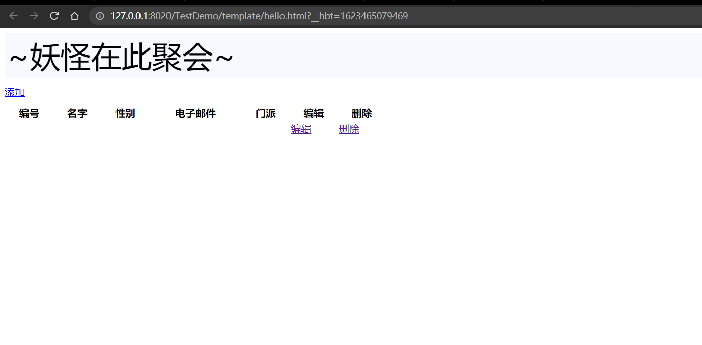Click the ~妖怪在此聚会~ page heading
The image size is (702, 345).
tap(118, 56)
